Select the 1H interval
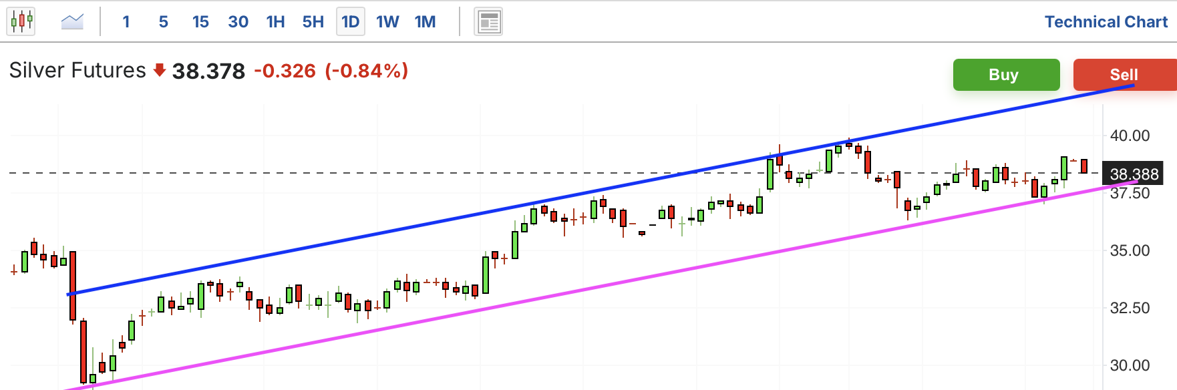 tap(275, 22)
